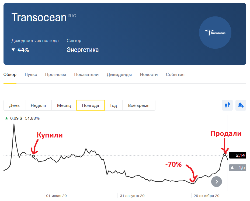Click the sell point marker on the chart

225,155
